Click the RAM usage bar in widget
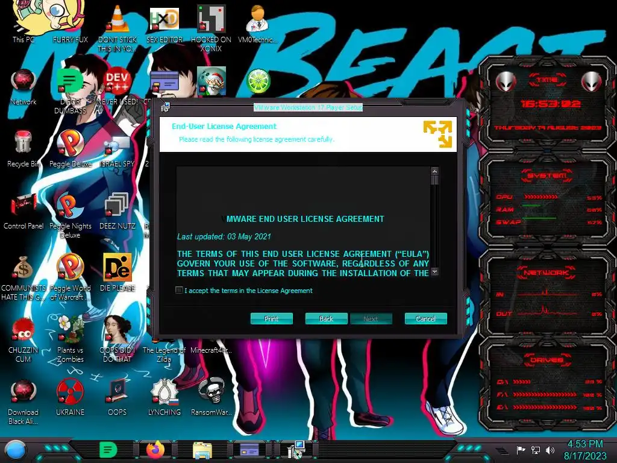This screenshot has width=617, height=463. (531, 206)
